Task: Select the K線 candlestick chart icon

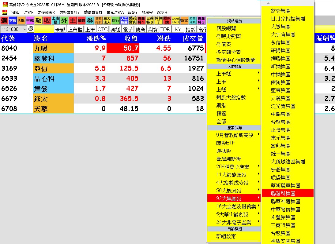Action: [x=21, y=21]
